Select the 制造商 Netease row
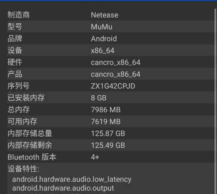Image resolution: width=217 pixels, height=194 pixels. [x=110, y=15]
